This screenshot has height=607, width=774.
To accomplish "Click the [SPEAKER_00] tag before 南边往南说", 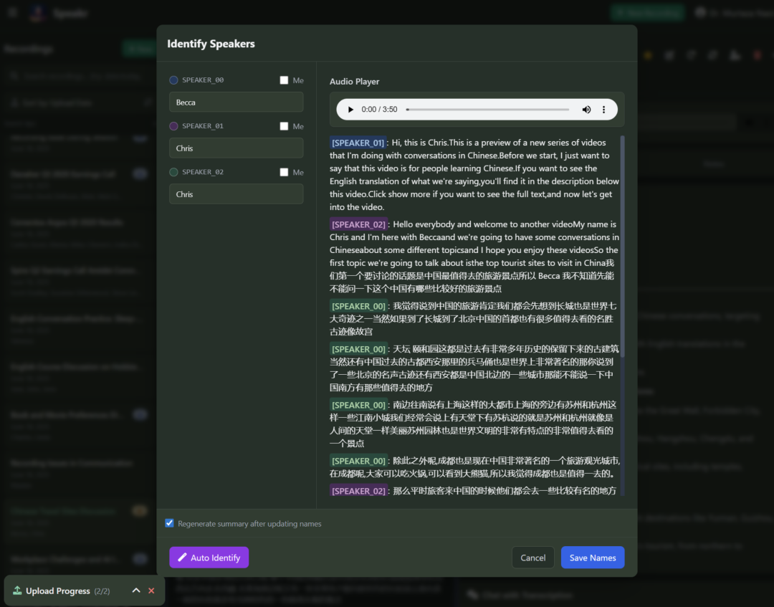I will (x=358, y=405).
